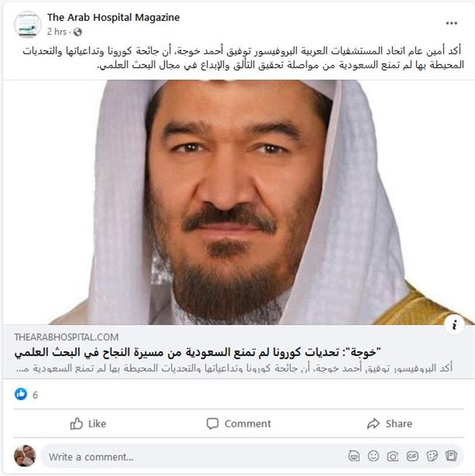Click the public globe privacy icon
475x476 pixels.
78,32
